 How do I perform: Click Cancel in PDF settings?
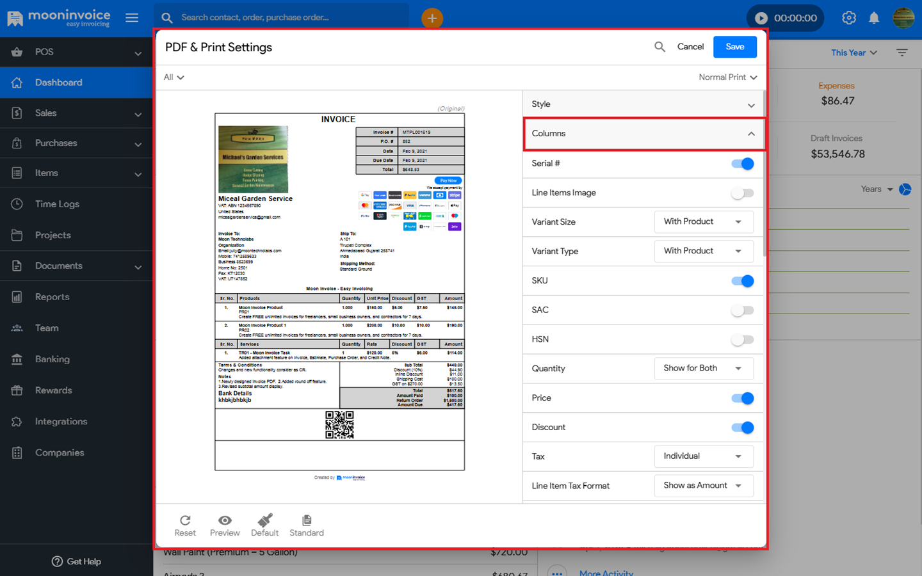pos(690,47)
